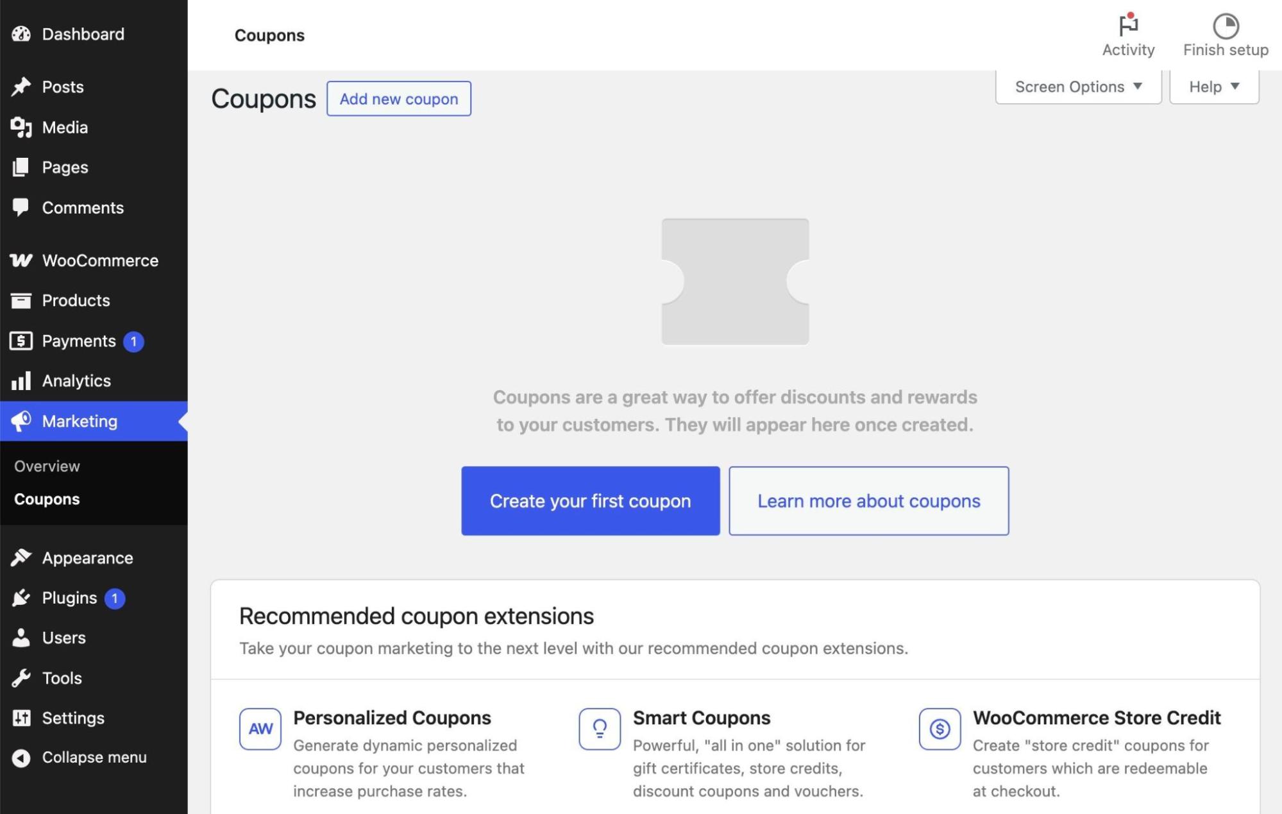Click the Users person icon
Image resolution: width=1282 pixels, height=814 pixels.
coord(21,638)
